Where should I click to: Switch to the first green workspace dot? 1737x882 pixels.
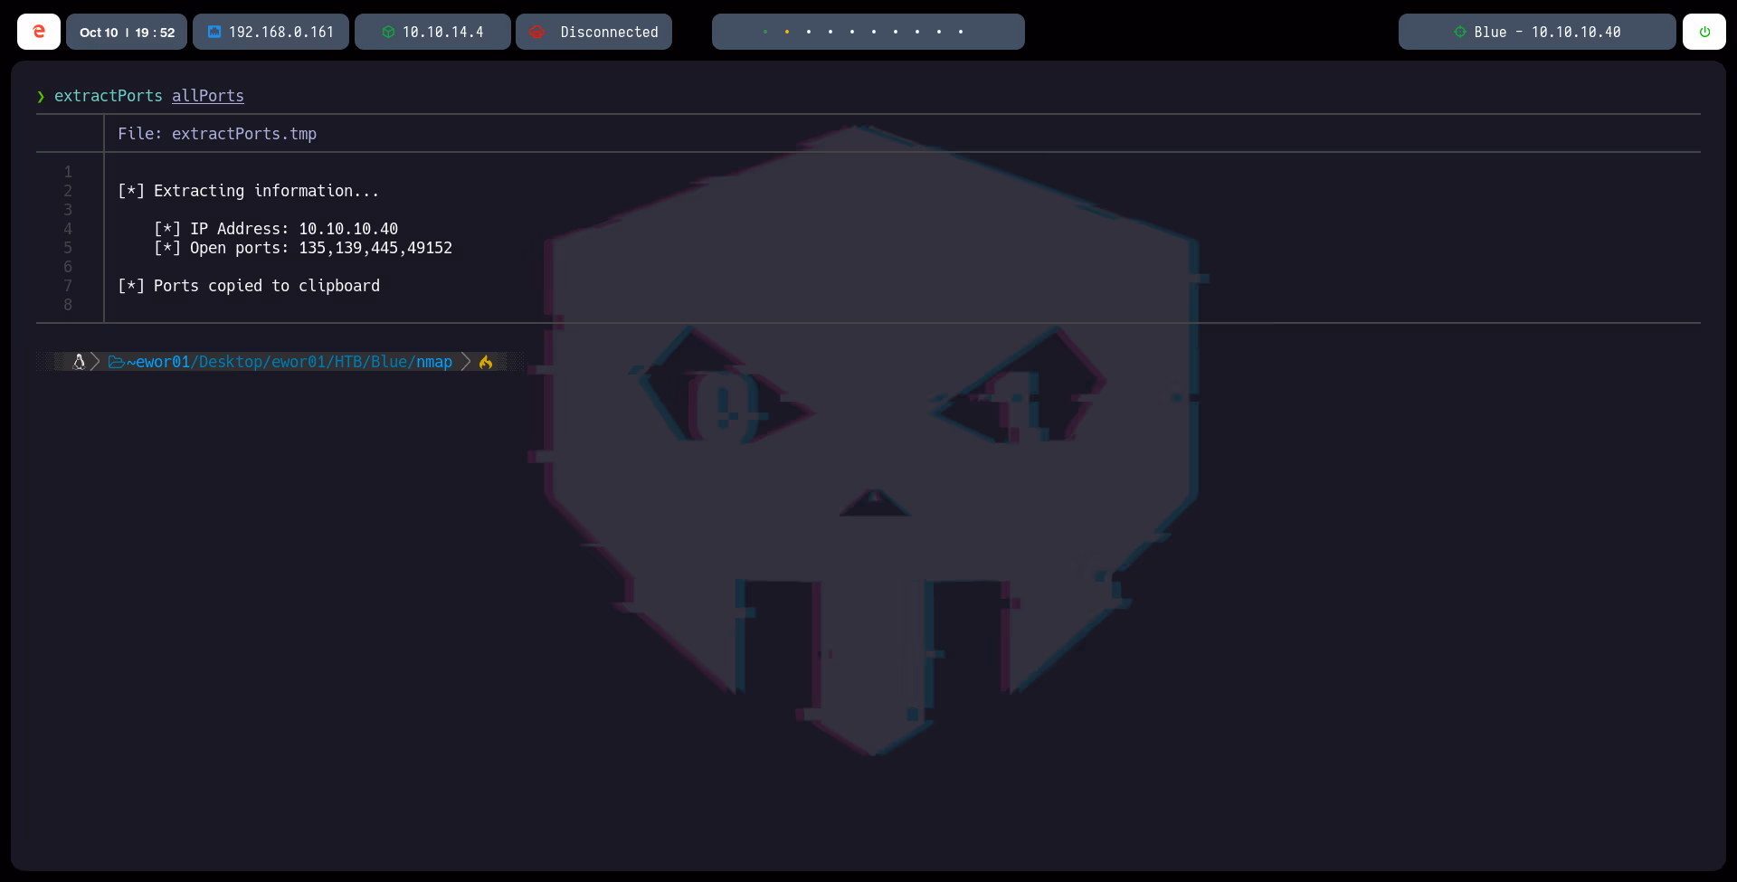pos(765,32)
